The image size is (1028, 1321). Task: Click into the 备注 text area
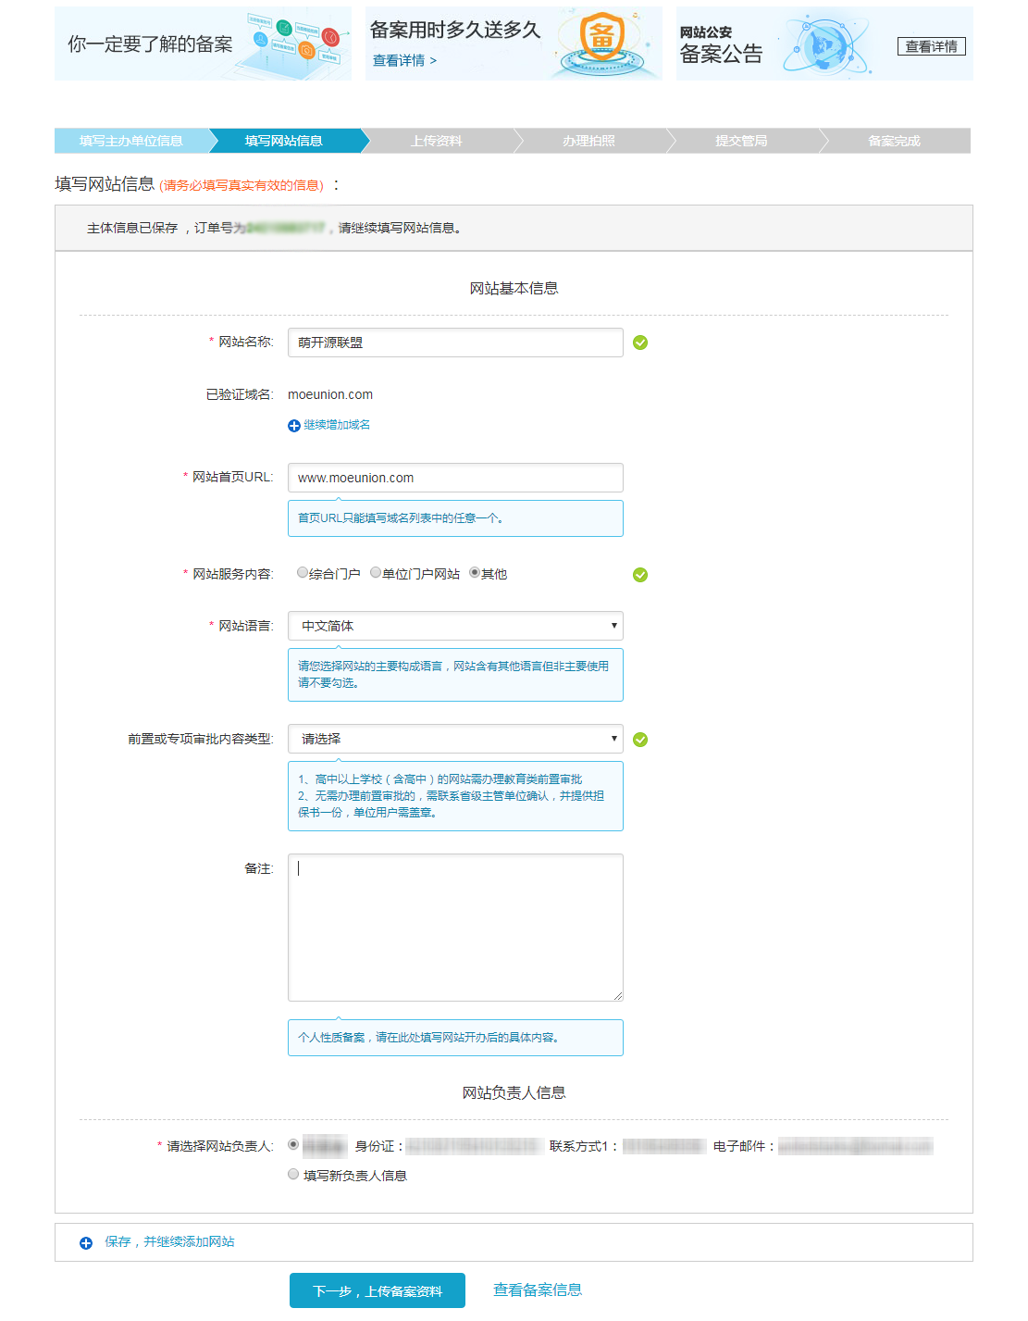coord(455,928)
